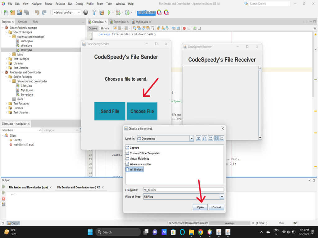This screenshot has width=318, height=238.
Task: Click the Home icon in file chooser
Action: click(x=204, y=139)
